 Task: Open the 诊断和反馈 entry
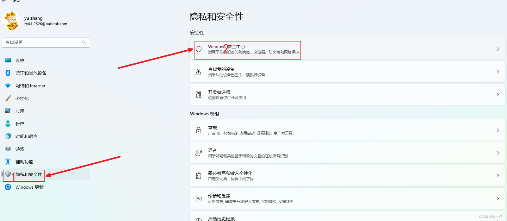[347, 199]
